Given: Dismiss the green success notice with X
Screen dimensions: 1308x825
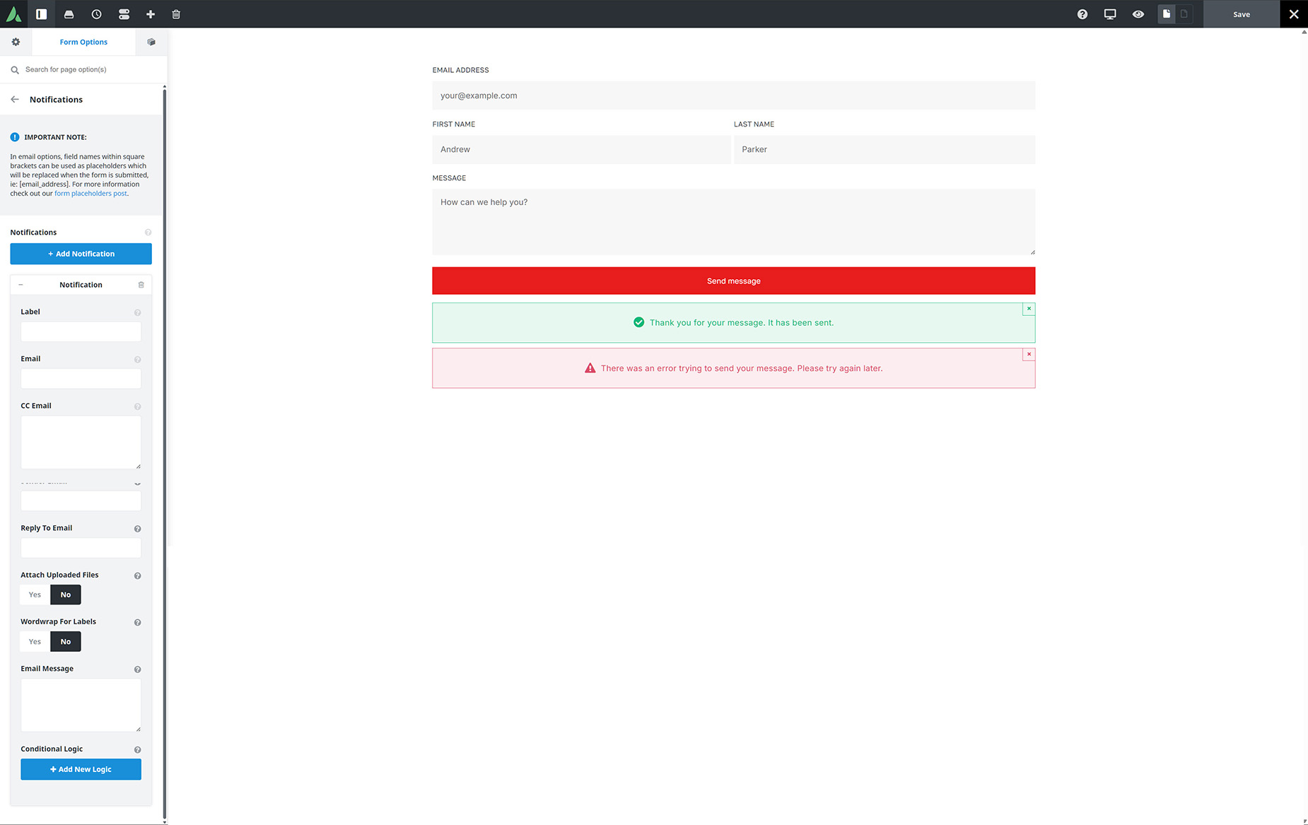Looking at the screenshot, I should click(1029, 309).
